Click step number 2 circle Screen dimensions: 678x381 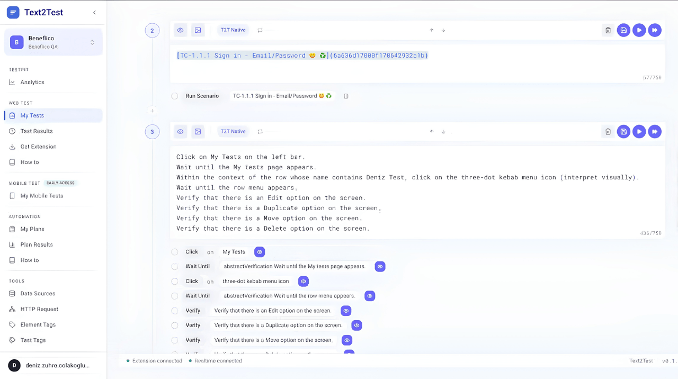click(152, 31)
